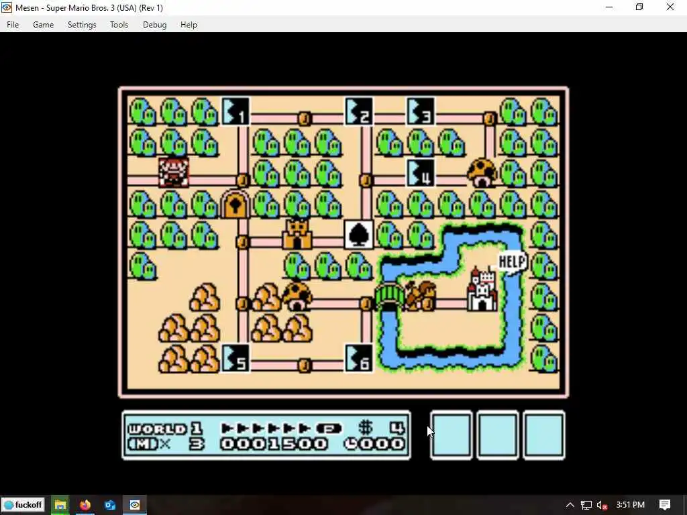Image resolution: width=687 pixels, height=515 pixels.
Task: Click the Mesen icon on the taskbar
Action: 134,505
